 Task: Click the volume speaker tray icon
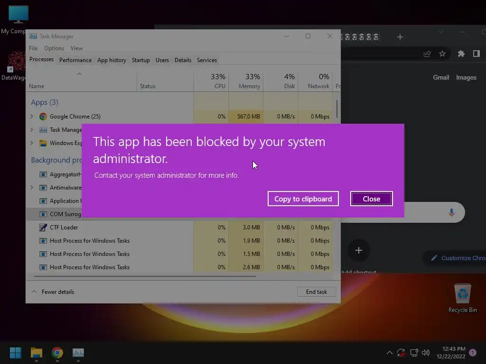pyautogui.click(x=426, y=352)
